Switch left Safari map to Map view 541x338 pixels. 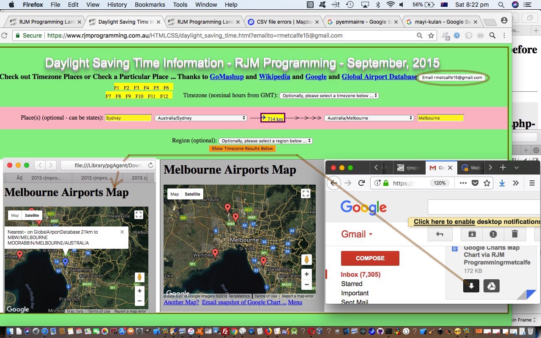(x=15, y=215)
